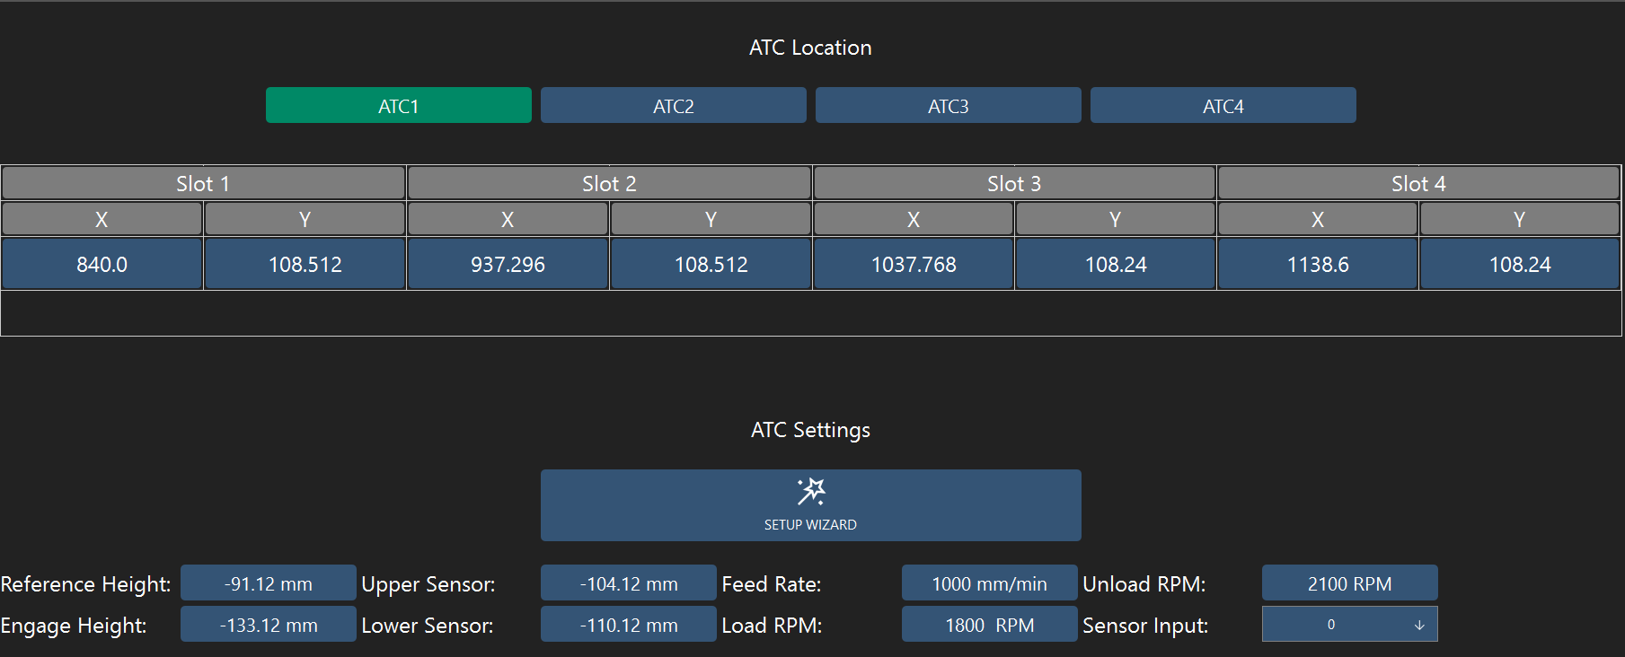This screenshot has height=657, width=1625.
Task: Select the ATC1 location tab
Action: click(x=398, y=106)
